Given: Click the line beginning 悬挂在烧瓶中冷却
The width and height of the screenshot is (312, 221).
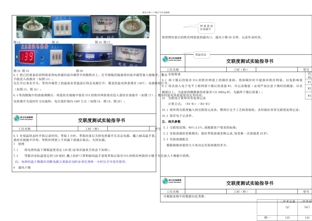Looking at the screenshot, I should coord(60,140).
